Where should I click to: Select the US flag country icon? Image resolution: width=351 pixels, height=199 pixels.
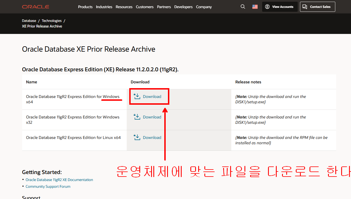pyautogui.click(x=255, y=7)
